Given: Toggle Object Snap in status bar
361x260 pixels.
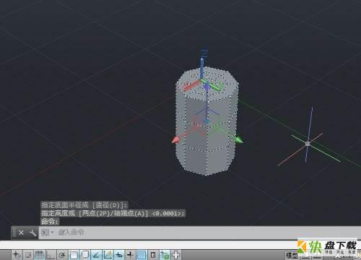Looking at the screenshot, I should pyautogui.click(x=74, y=255).
